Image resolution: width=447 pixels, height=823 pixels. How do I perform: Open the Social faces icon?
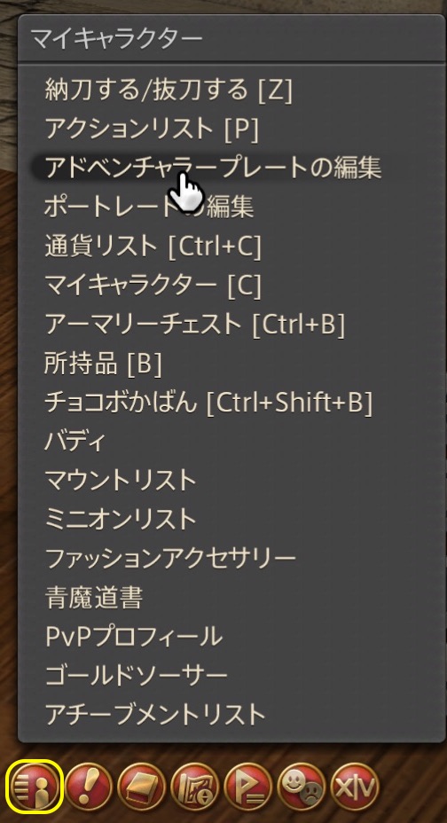pos(302,786)
